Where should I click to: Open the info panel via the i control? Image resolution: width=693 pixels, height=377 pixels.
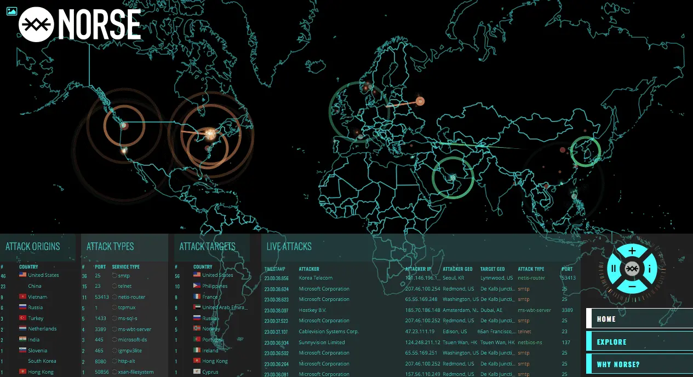(650, 269)
